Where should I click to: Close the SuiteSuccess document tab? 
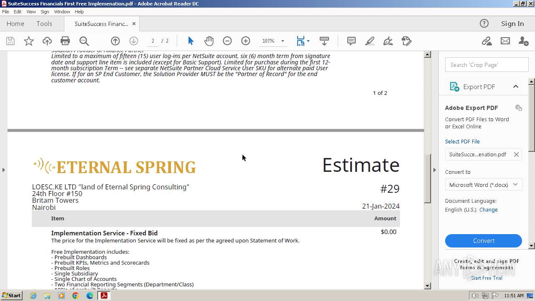(134, 24)
